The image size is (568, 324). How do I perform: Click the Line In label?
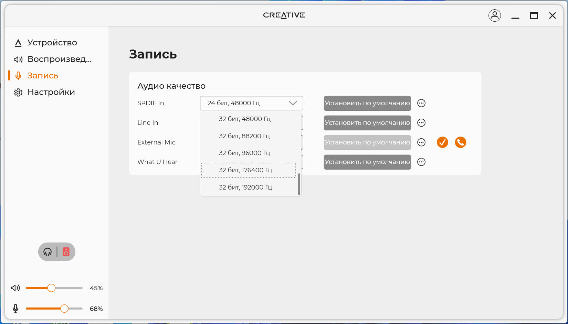pos(148,123)
